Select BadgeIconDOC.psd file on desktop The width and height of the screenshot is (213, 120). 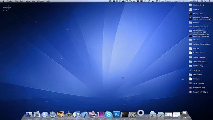point(199,92)
